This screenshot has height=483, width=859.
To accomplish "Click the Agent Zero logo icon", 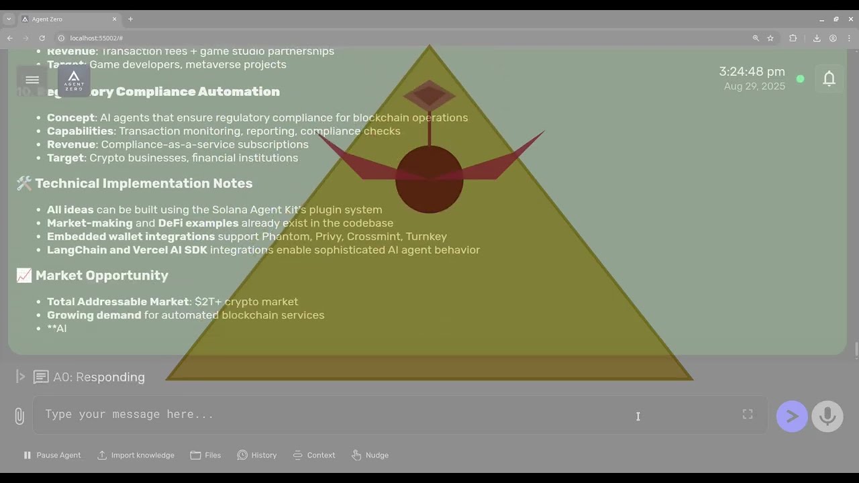I will [74, 80].
